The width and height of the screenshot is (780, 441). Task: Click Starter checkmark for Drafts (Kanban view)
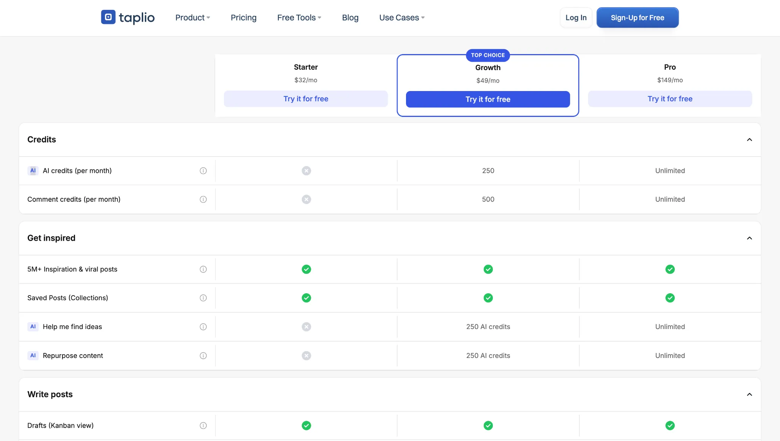click(x=306, y=425)
